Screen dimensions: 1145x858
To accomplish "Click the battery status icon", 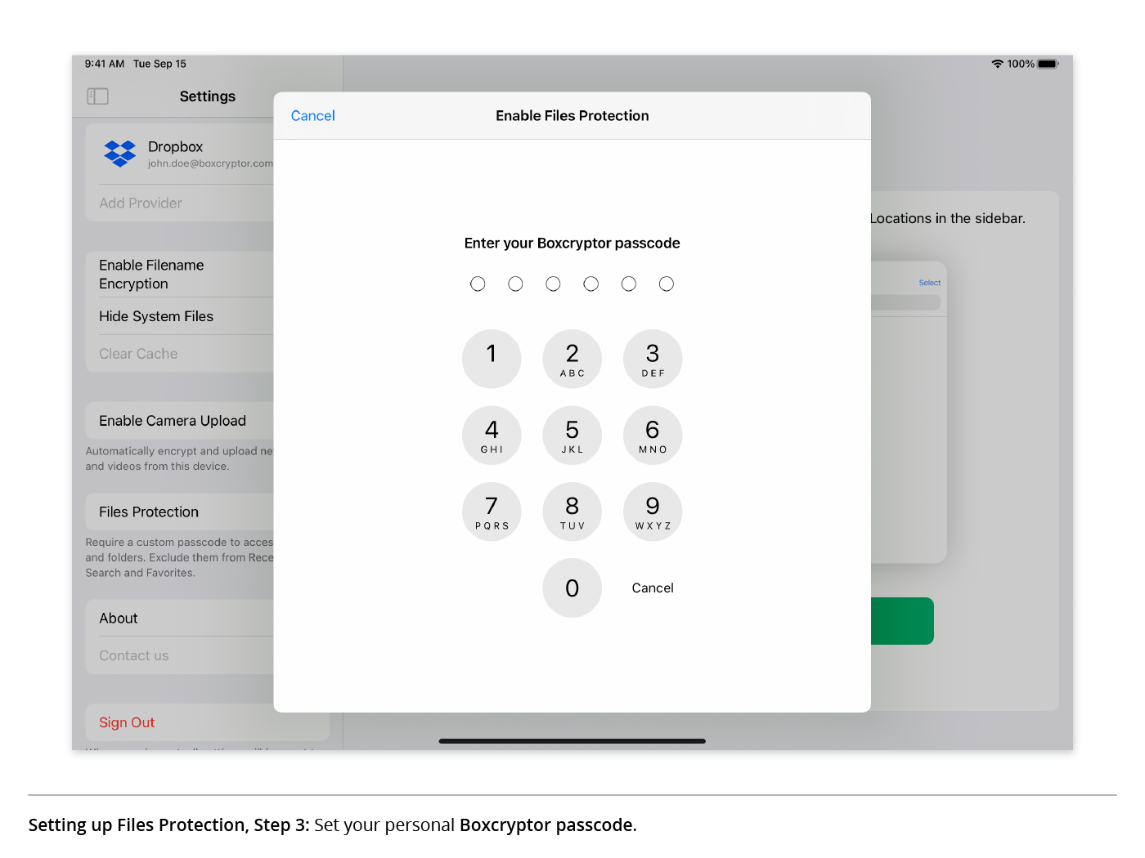I will pyautogui.click(x=1048, y=64).
